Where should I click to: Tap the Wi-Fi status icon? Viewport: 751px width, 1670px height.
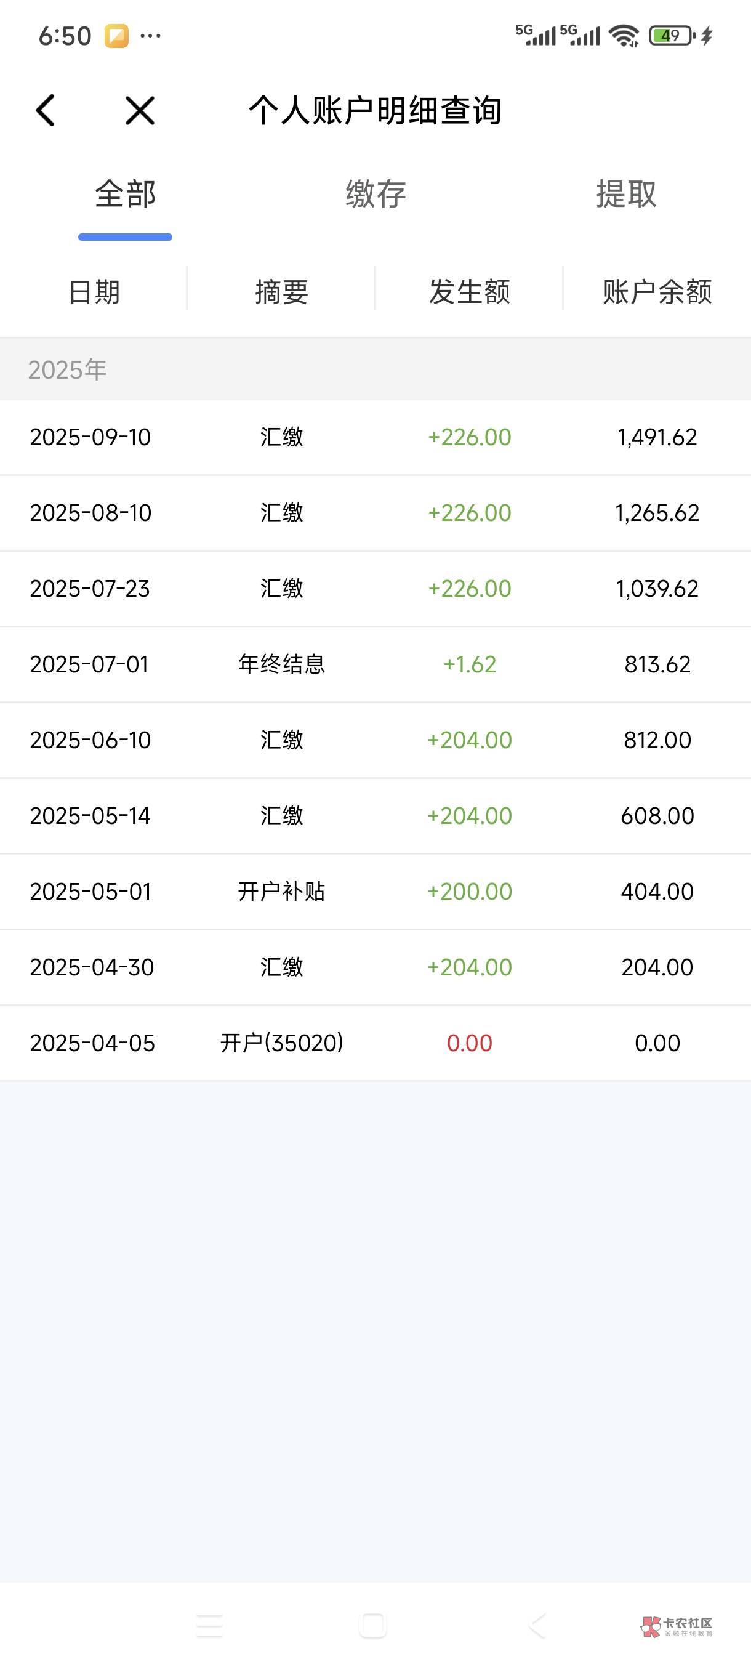pyautogui.click(x=625, y=36)
